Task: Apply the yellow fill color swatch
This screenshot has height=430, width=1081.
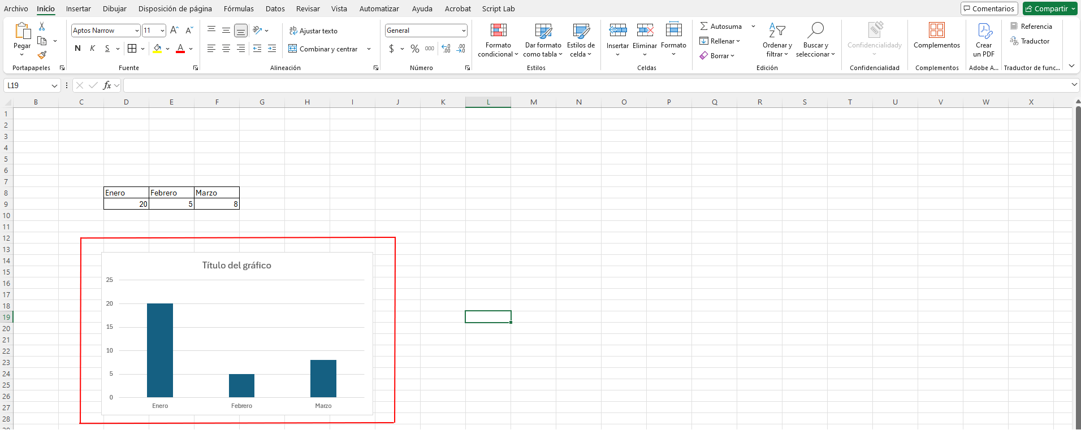Action: (157, 49)
